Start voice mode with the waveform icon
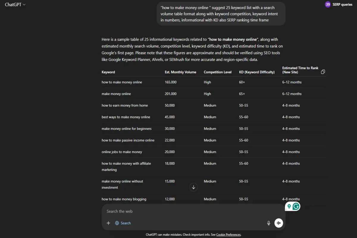The width and height of the screenshot is (357, 238). point(278,223)
